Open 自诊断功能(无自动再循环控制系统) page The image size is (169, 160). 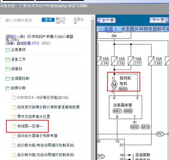tap(46, 155)
